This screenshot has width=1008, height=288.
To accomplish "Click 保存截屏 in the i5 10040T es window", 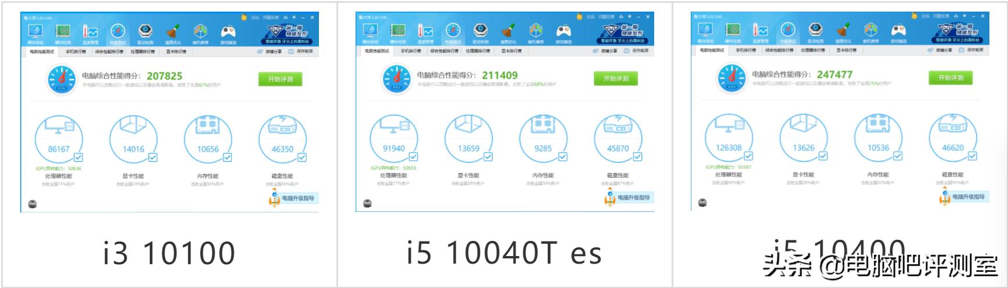I will [x=636, y=51].
